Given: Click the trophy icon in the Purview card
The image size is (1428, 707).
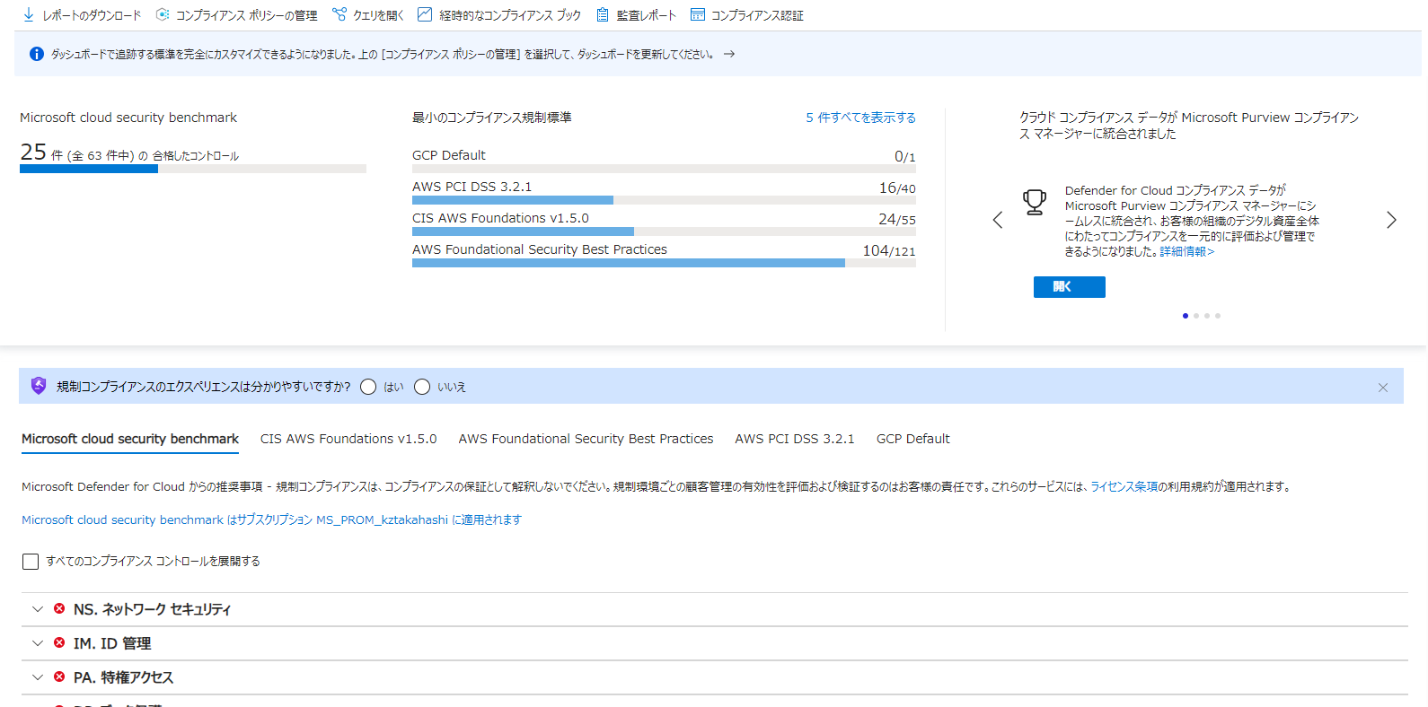Looking at the screenshot, I should click(x=1035, y=202).
